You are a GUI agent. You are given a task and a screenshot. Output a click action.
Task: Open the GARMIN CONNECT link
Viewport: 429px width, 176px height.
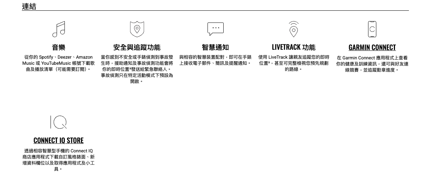[x=372, y=48]
